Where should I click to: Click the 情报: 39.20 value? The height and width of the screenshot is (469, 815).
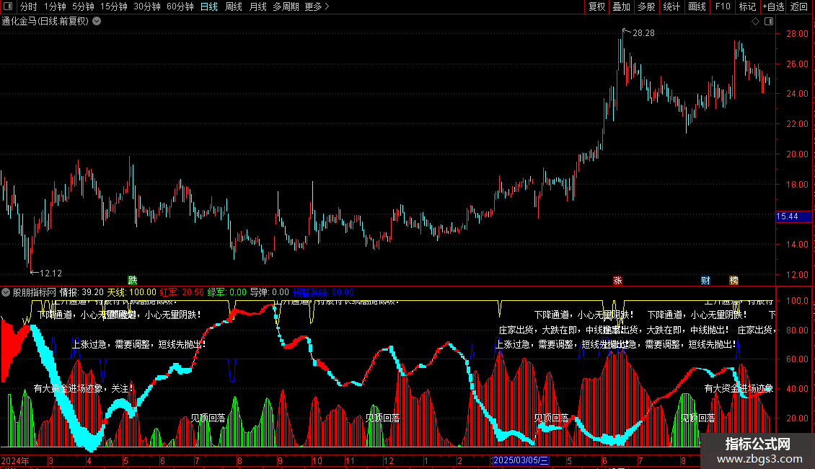[81, 293]
